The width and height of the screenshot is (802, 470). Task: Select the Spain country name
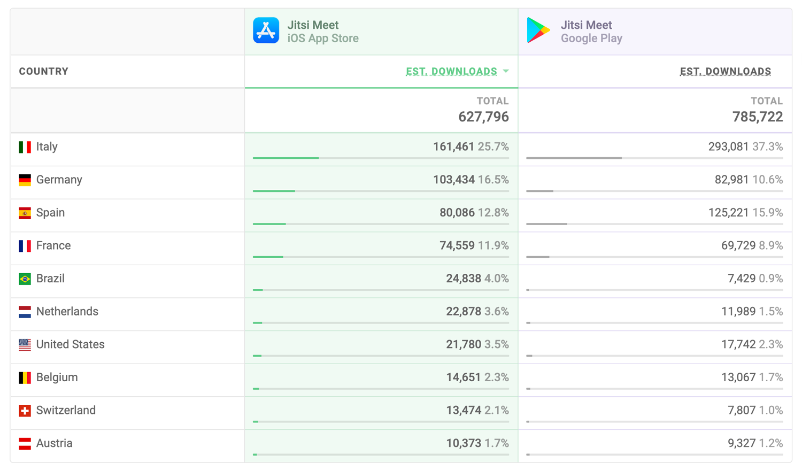(51, 213)
